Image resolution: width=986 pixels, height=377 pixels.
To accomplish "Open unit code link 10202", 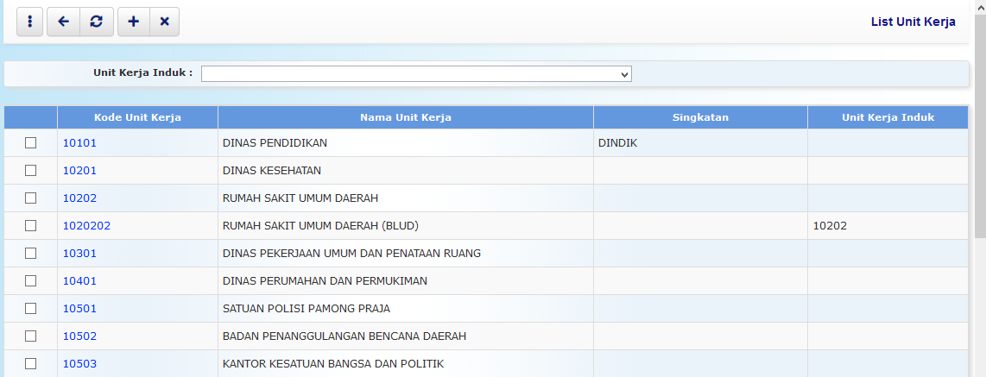I will point(79,198).
